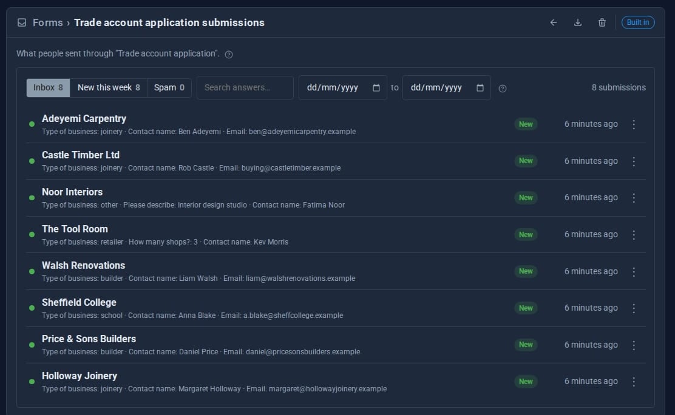Open the more options menu for Castle Timber Ltd

[x=634, y=161]
